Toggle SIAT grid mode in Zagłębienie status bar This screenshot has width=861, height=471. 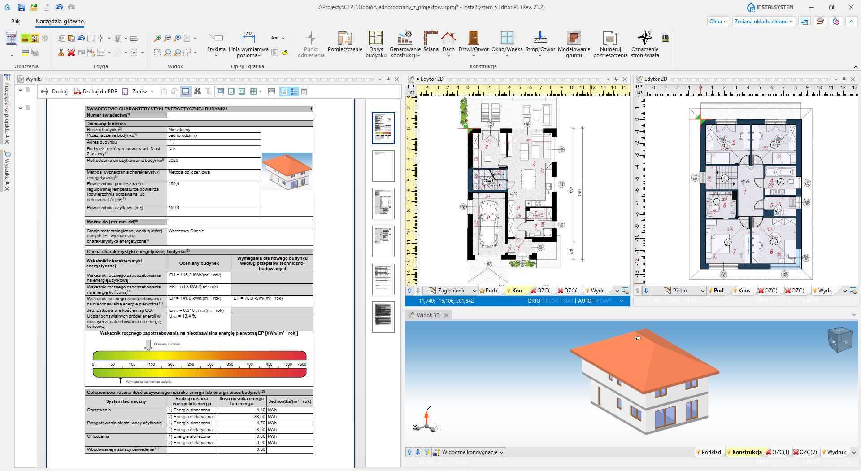click(568, 301)
